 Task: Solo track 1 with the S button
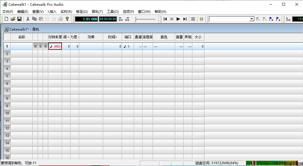(x=40, y=46)
